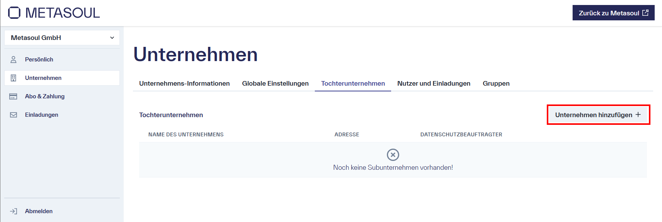
Task: Click the Metasoul logo square icon
Action: coord(14,13)
